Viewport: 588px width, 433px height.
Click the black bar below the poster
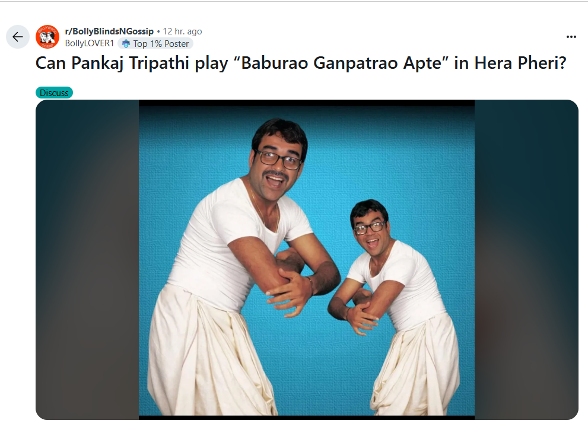point(307,418)
